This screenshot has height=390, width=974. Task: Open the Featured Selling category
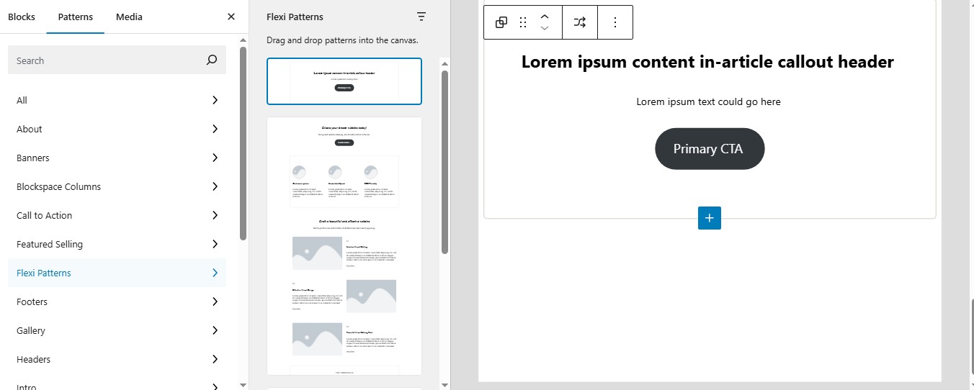tap(117, 244)
